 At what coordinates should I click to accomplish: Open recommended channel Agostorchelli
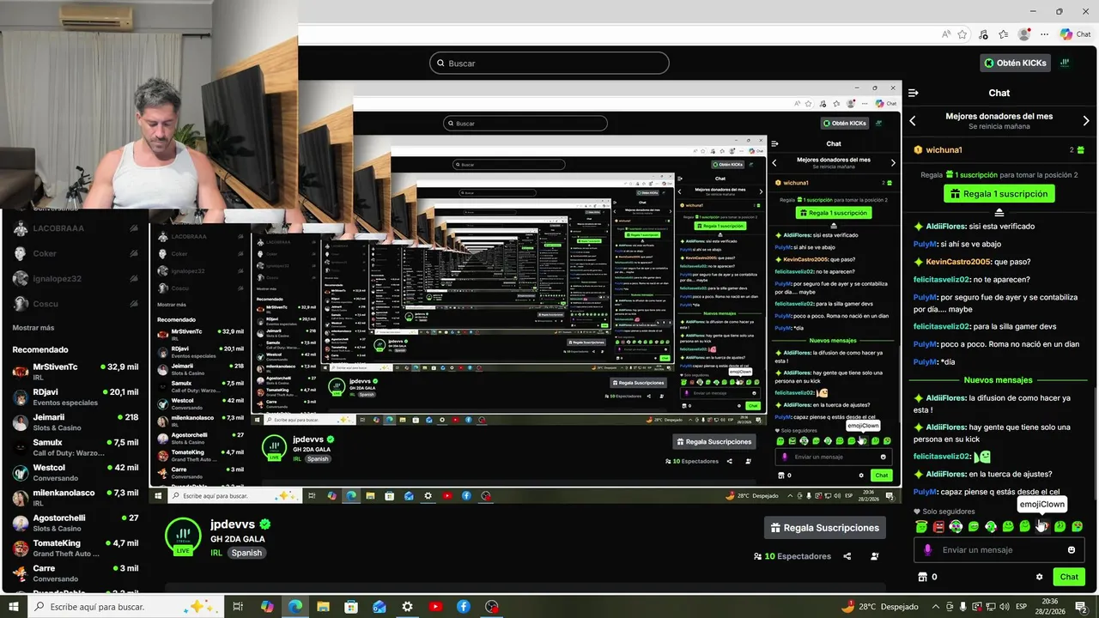[x=76, y=523]
